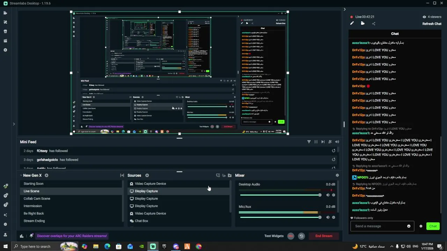Edit stream info with pencil icon
447x251 pixels.
coord(352,23)
